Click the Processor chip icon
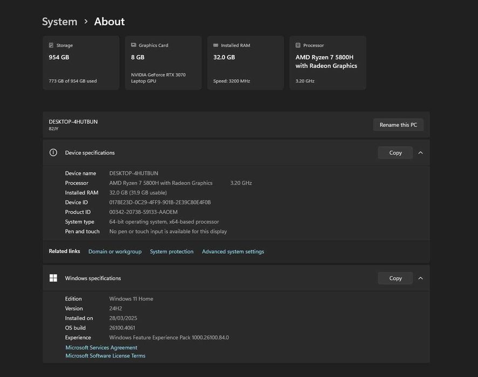The image size is (478, 377). tap(298, 46)
